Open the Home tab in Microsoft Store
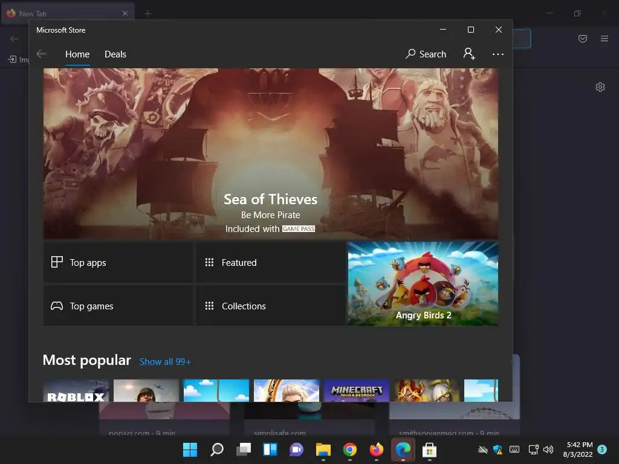The height and width of the screenshot is (464, 619). (x=77, y=54)
